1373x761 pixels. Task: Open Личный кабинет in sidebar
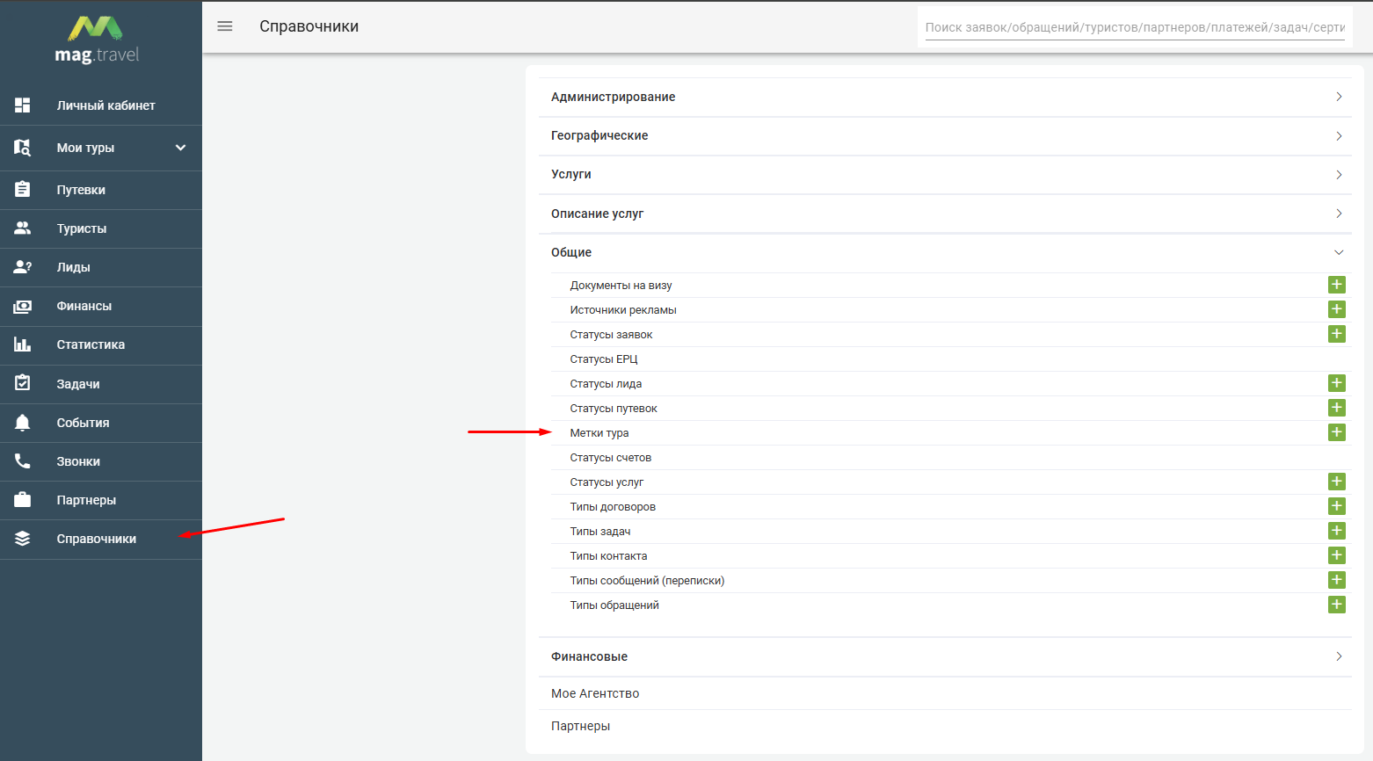tap(101, 105)
